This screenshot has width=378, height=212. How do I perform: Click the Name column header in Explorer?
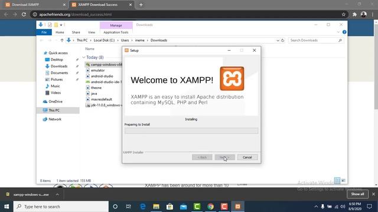pyautogui.click(x=90, y=49)
